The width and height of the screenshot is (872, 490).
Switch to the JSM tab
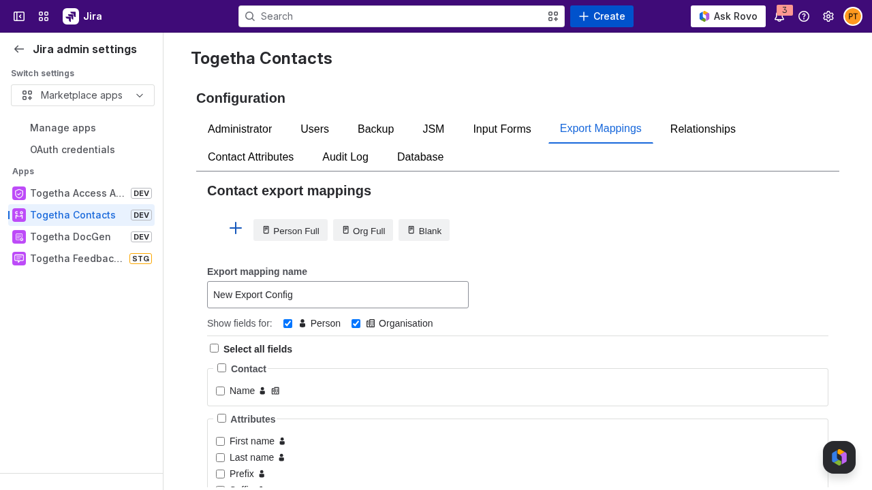tap(433, 129)
